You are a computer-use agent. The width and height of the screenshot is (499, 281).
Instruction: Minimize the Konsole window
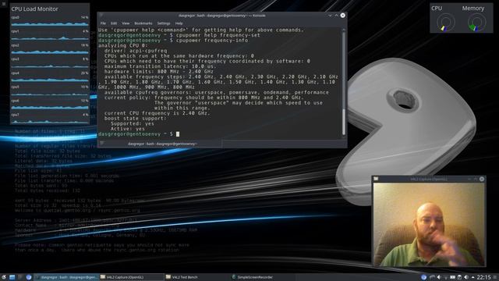pyautogui.click(x=330, y=16)
